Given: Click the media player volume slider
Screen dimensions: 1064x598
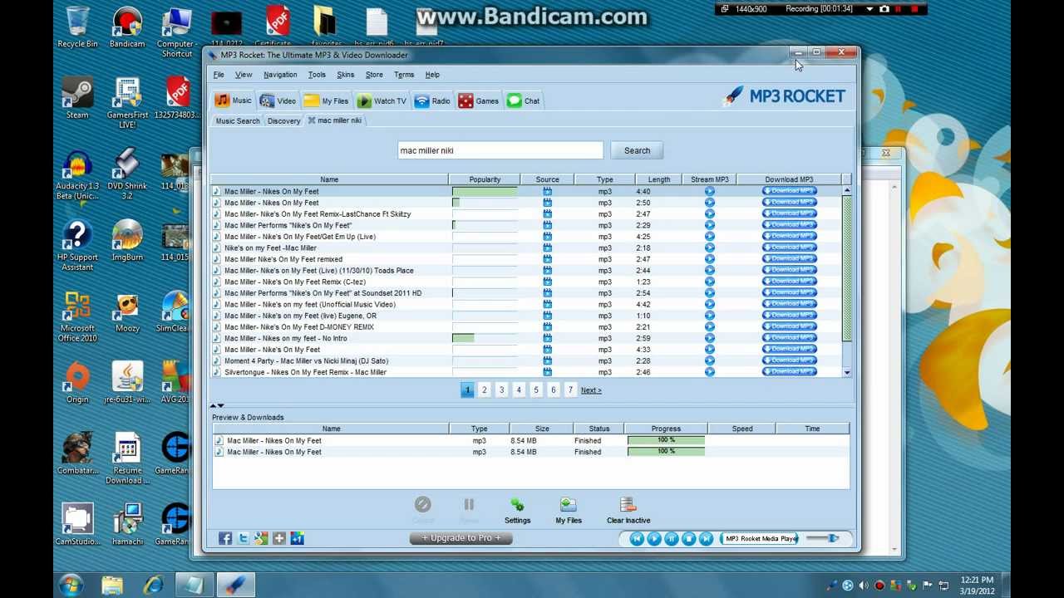Looking at the screenshot, I should pos(823,538).
